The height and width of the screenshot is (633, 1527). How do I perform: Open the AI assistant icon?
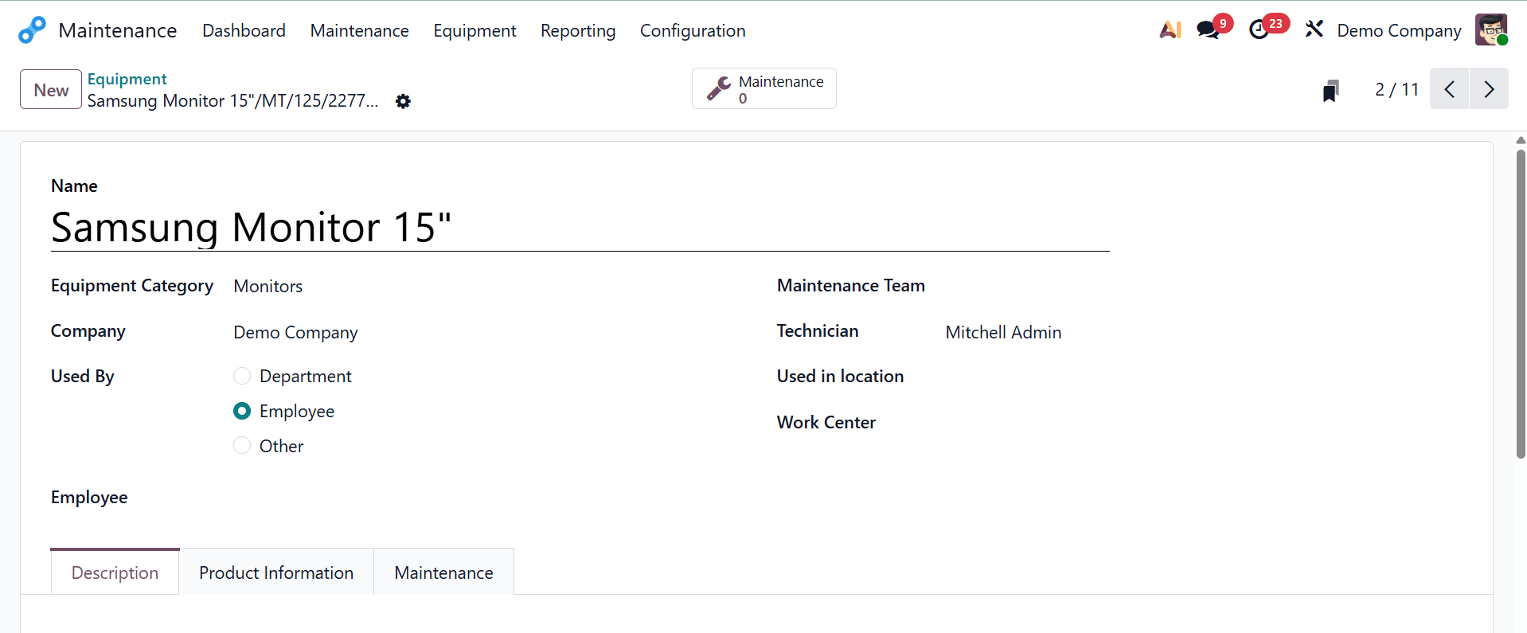(1170, 30)
